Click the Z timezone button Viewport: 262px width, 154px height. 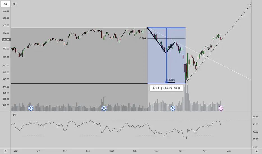pyautogui.click(x=6, y=151)
